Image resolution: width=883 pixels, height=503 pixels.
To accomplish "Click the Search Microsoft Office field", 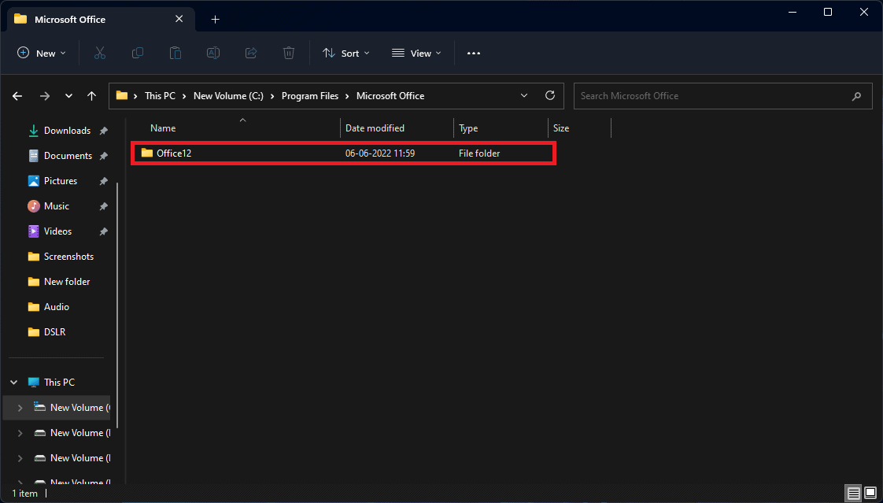I will [x=712, y=96].
